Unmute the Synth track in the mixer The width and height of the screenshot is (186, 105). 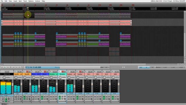tap(27, 71)
